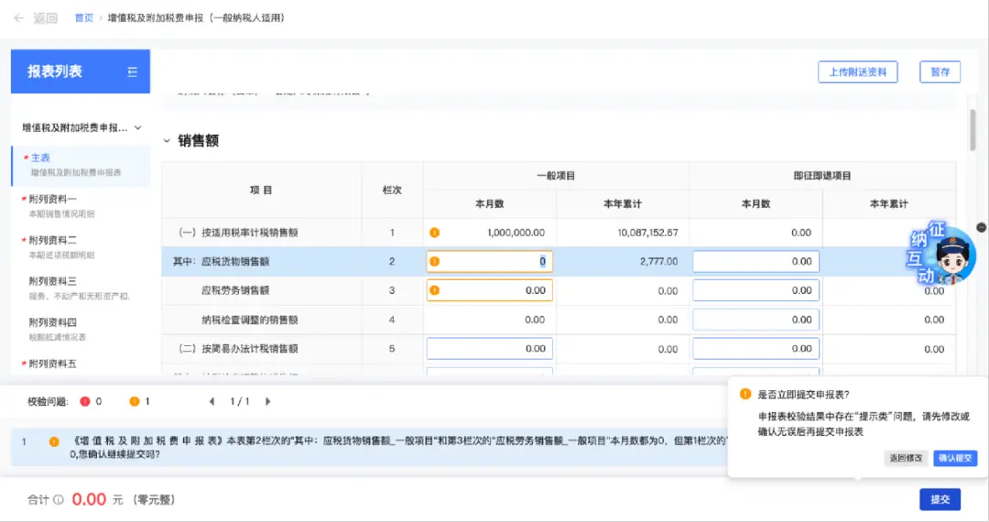Click warning icon in 是否立即提交申报表 popup

[744, 394]
